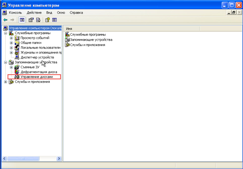Expand the Журналы и оповещения node

pos(11,53)
